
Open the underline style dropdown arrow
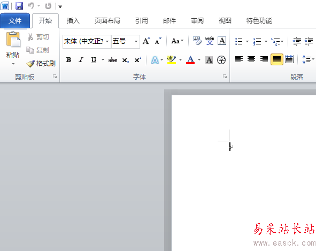[x=103, y=60]
